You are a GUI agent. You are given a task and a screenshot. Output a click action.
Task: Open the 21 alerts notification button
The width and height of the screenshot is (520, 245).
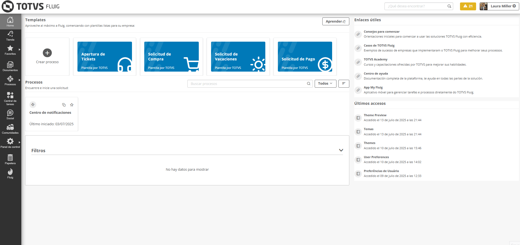(x=468, y=6)
